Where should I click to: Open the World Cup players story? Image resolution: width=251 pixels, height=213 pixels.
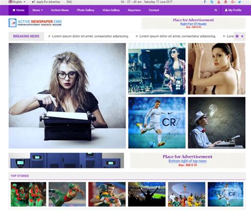click(186, 194)
